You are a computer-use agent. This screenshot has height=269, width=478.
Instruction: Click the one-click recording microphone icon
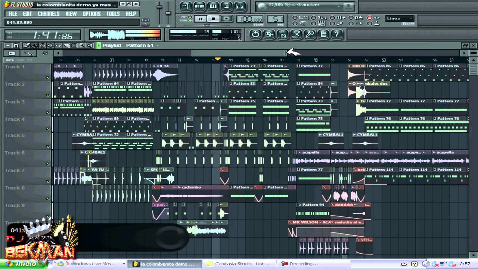point(310,35)
